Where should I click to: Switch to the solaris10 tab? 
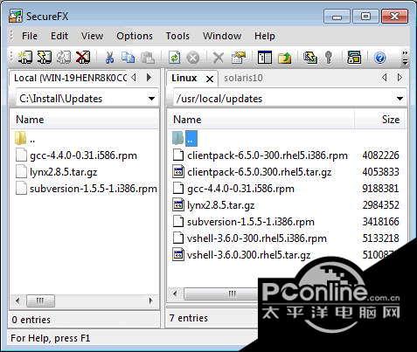point(243,78)
